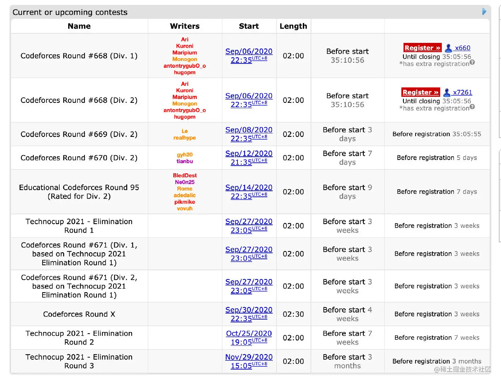Image resolution: width=501 pixels, height=383 pixels.
Task: Click Before start 3 months text
Action: coord(347,361)
